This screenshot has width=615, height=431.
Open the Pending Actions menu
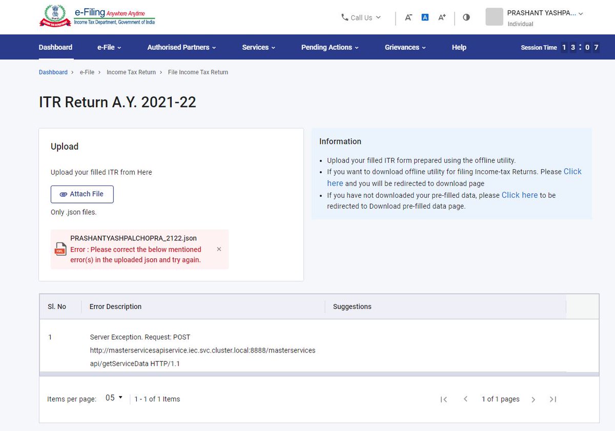click(x=330, y=47)
